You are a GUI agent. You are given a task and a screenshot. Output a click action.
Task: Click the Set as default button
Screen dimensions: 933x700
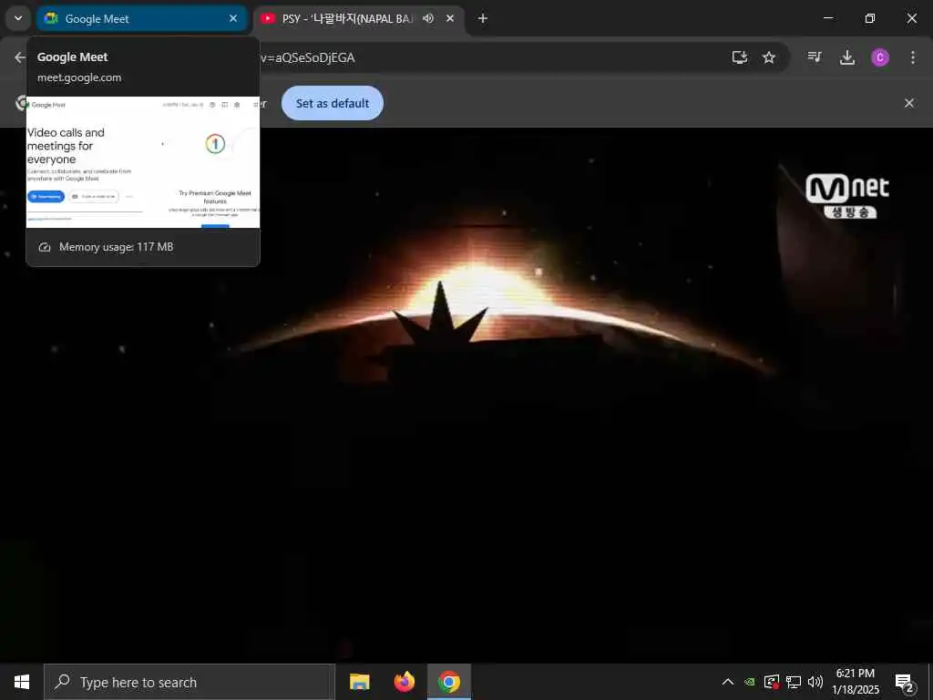pyautogui.click(x=332, y=103)
